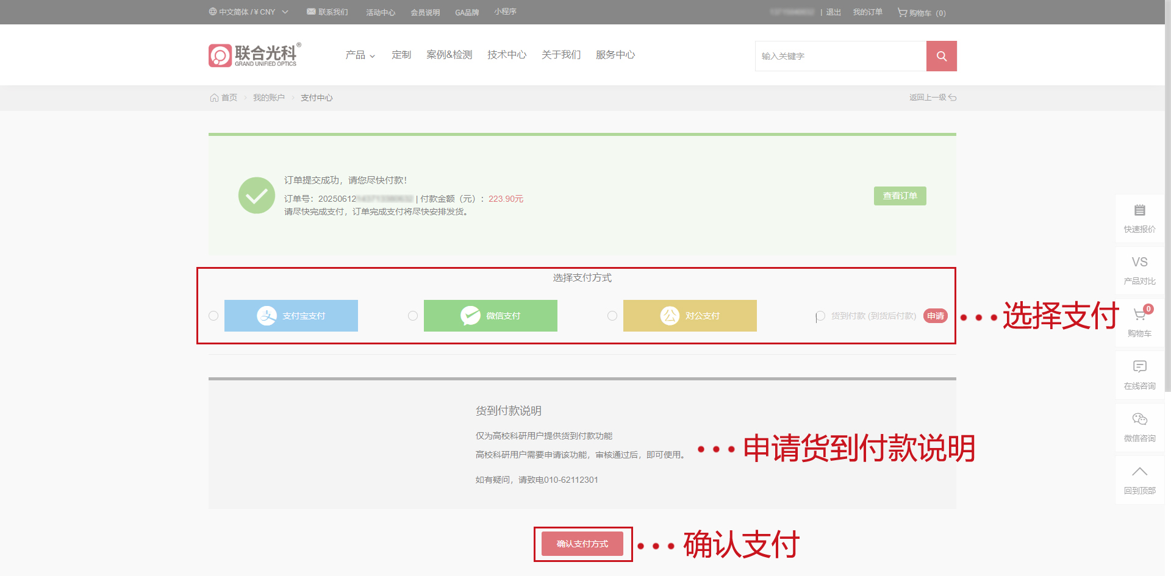The height and width of the screenshot is (576, 1171).
Task: Click the 确认支付方式 confirm button
Action: pos(582,544)
